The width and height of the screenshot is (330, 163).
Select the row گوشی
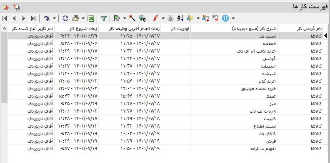click(165, 58)
